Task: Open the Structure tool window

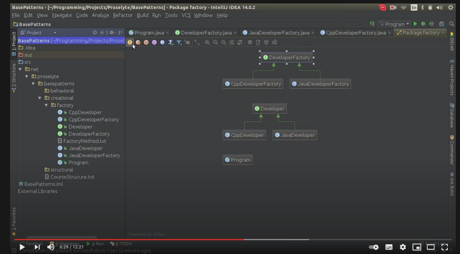Action: click(x=14, y=78)
